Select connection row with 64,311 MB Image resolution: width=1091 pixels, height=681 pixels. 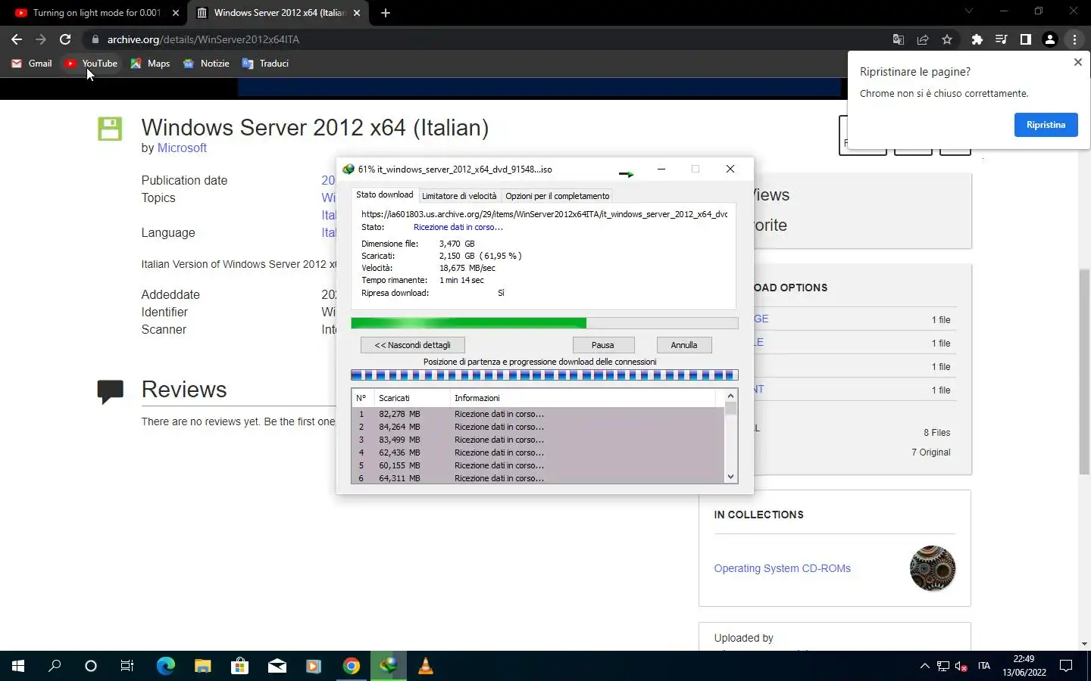538,477
